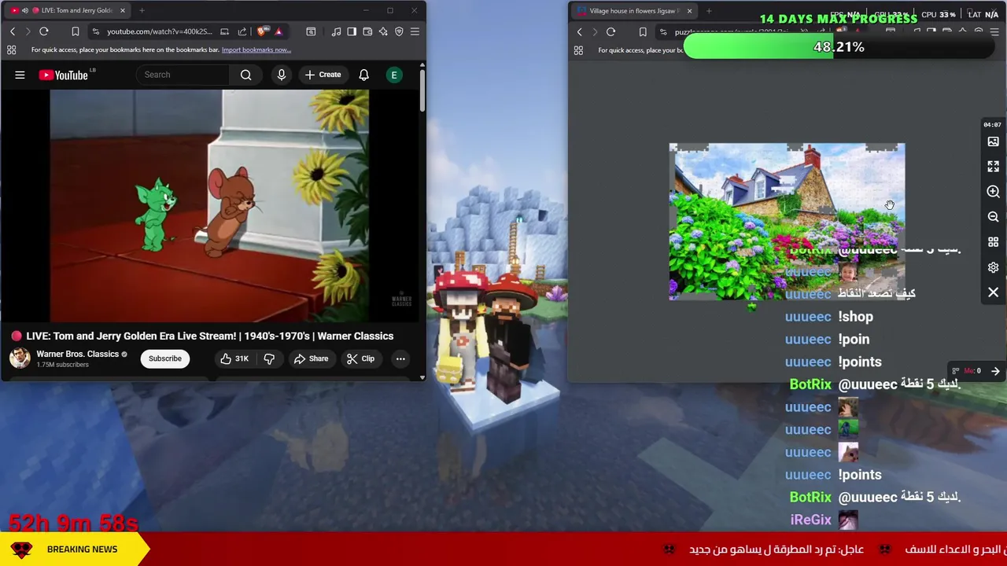1007x566 pixels.
Task: Open the YouTube hamburger guide menu
Action: click(20, 75)
